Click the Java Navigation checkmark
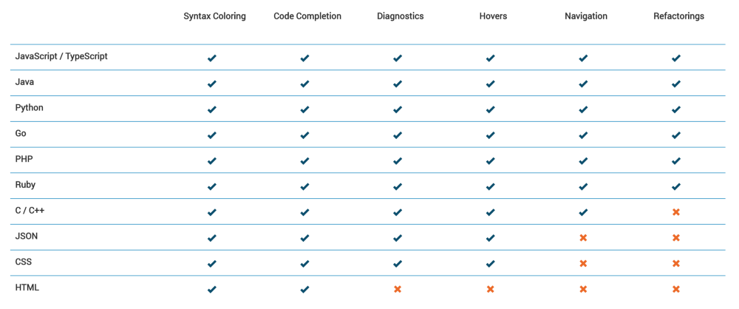739x309 pixels. click(x=583, y=84)
